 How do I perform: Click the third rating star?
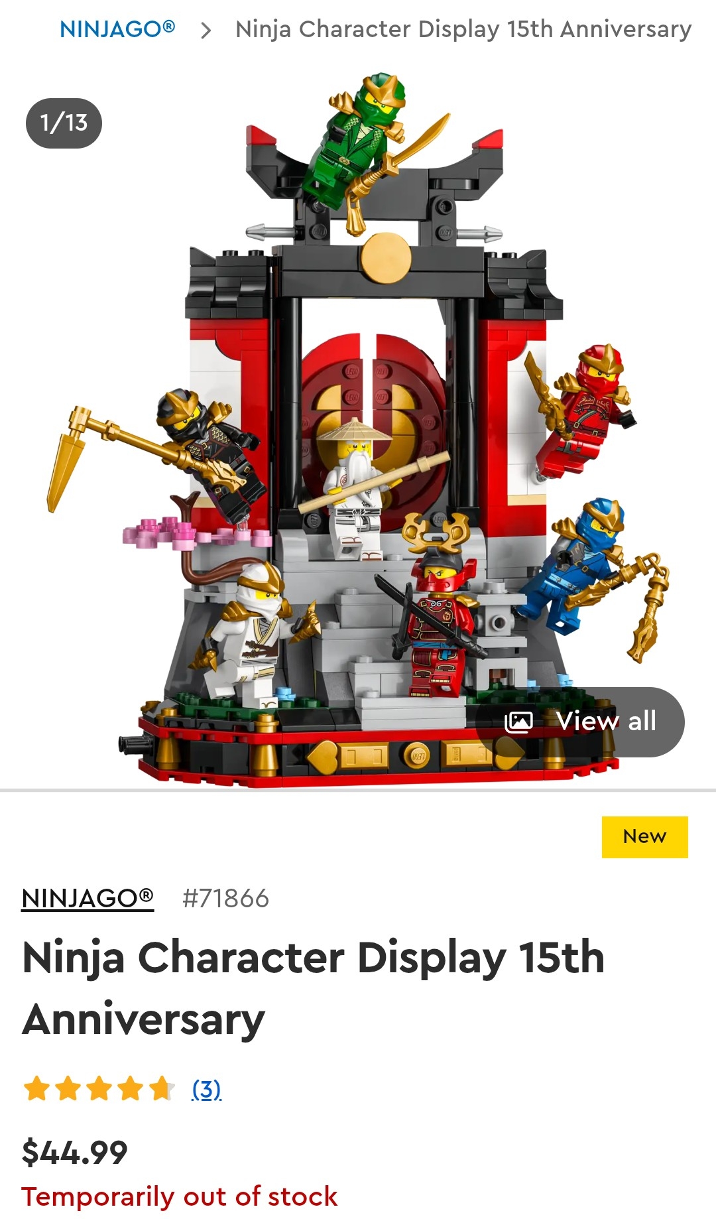tap(99, 1089)
